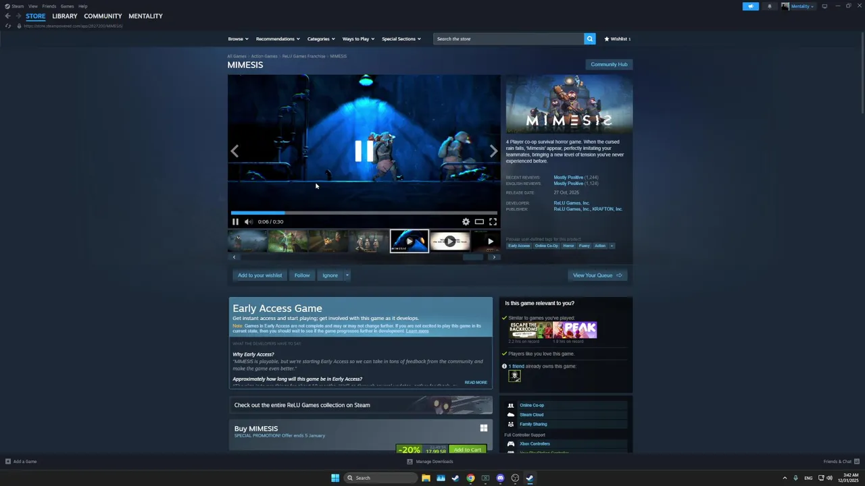This screenshot has width=865, height=486.
Task: Open Windows Start menu
Action: coord(335,478)
